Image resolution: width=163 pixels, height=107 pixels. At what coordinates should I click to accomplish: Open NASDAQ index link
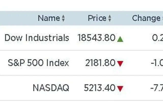pos(51,88)
